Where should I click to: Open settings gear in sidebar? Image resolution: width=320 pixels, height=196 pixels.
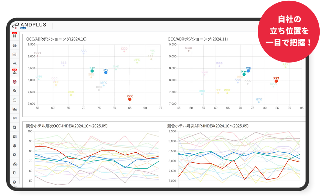click(14, 155)
